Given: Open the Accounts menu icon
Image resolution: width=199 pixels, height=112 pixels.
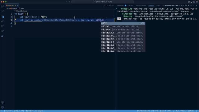Looking at the screenshot, I should [2, 102].
